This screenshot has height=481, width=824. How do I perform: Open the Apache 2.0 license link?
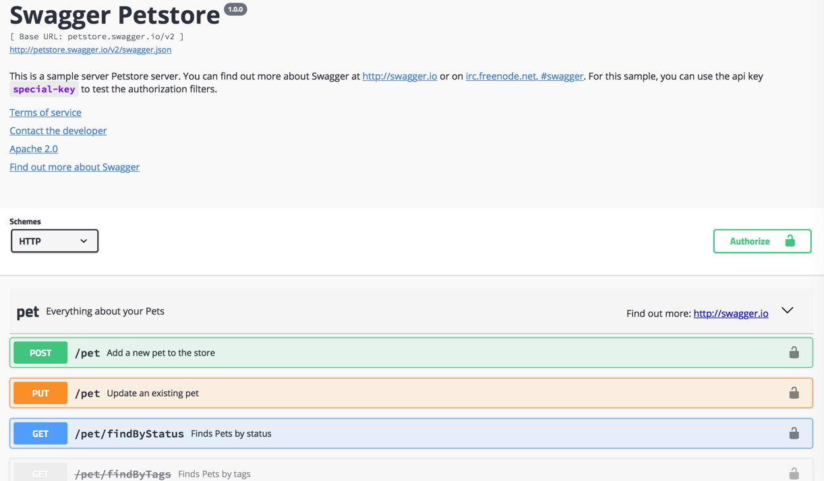coord(34,149)
